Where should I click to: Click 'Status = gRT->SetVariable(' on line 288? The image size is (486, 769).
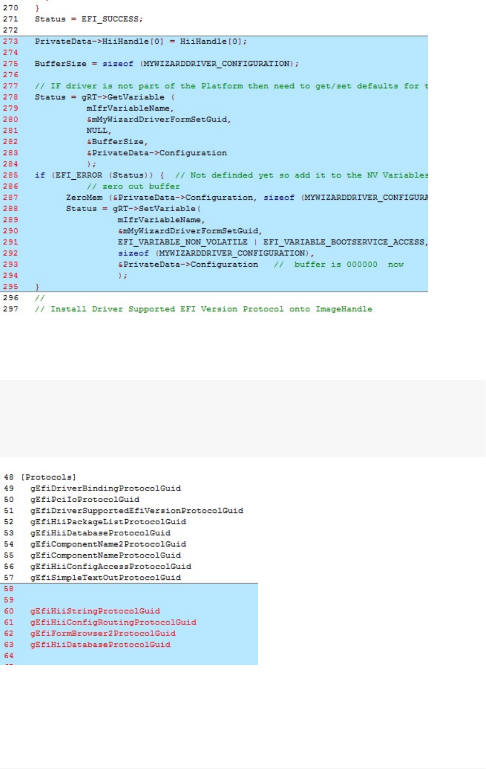point(133,209)
